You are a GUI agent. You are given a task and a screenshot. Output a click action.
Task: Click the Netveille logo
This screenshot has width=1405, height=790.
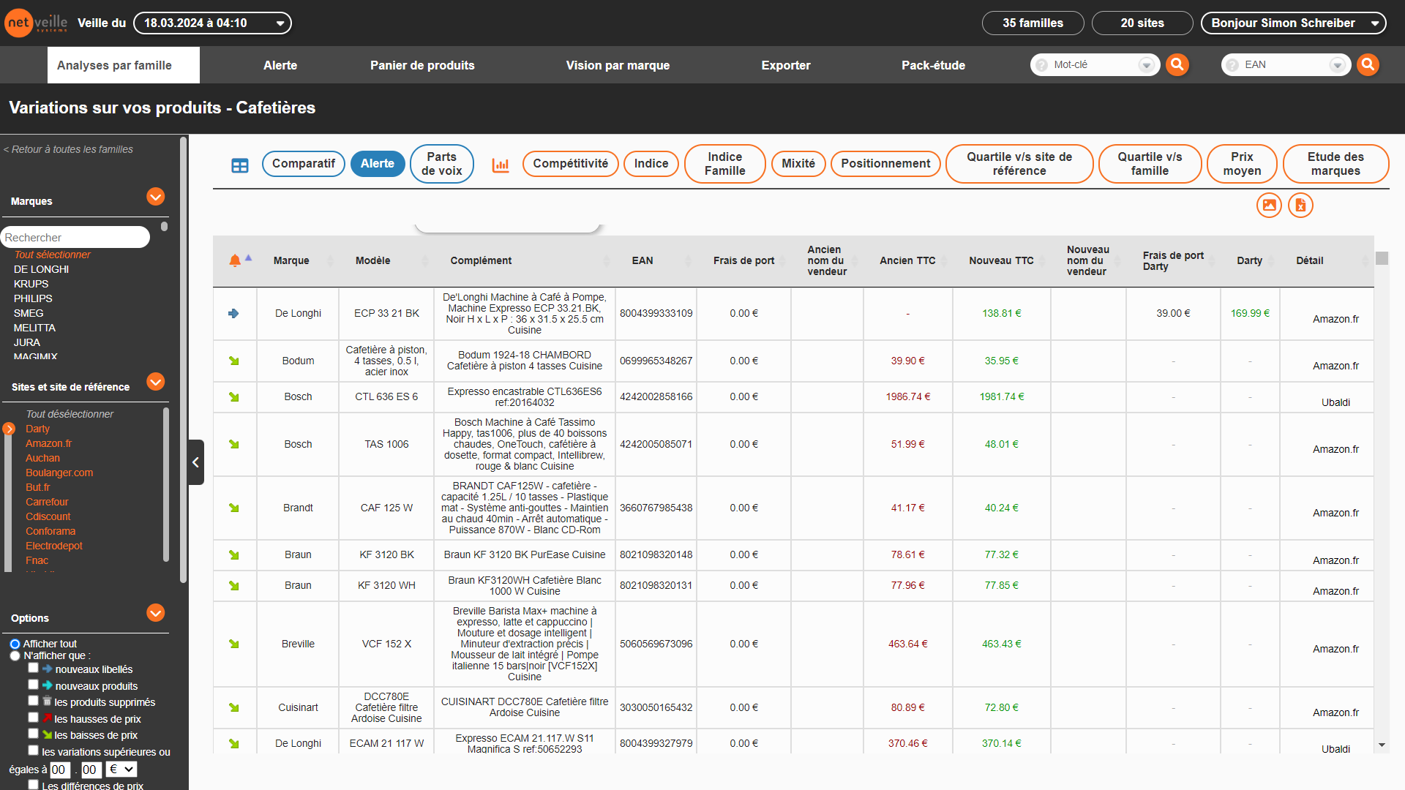tap(36, 23)
